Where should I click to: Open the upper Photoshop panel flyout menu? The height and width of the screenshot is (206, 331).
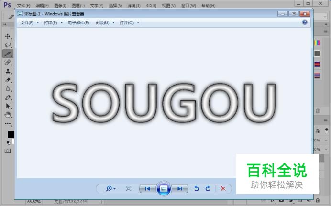[x=326, y=31]
